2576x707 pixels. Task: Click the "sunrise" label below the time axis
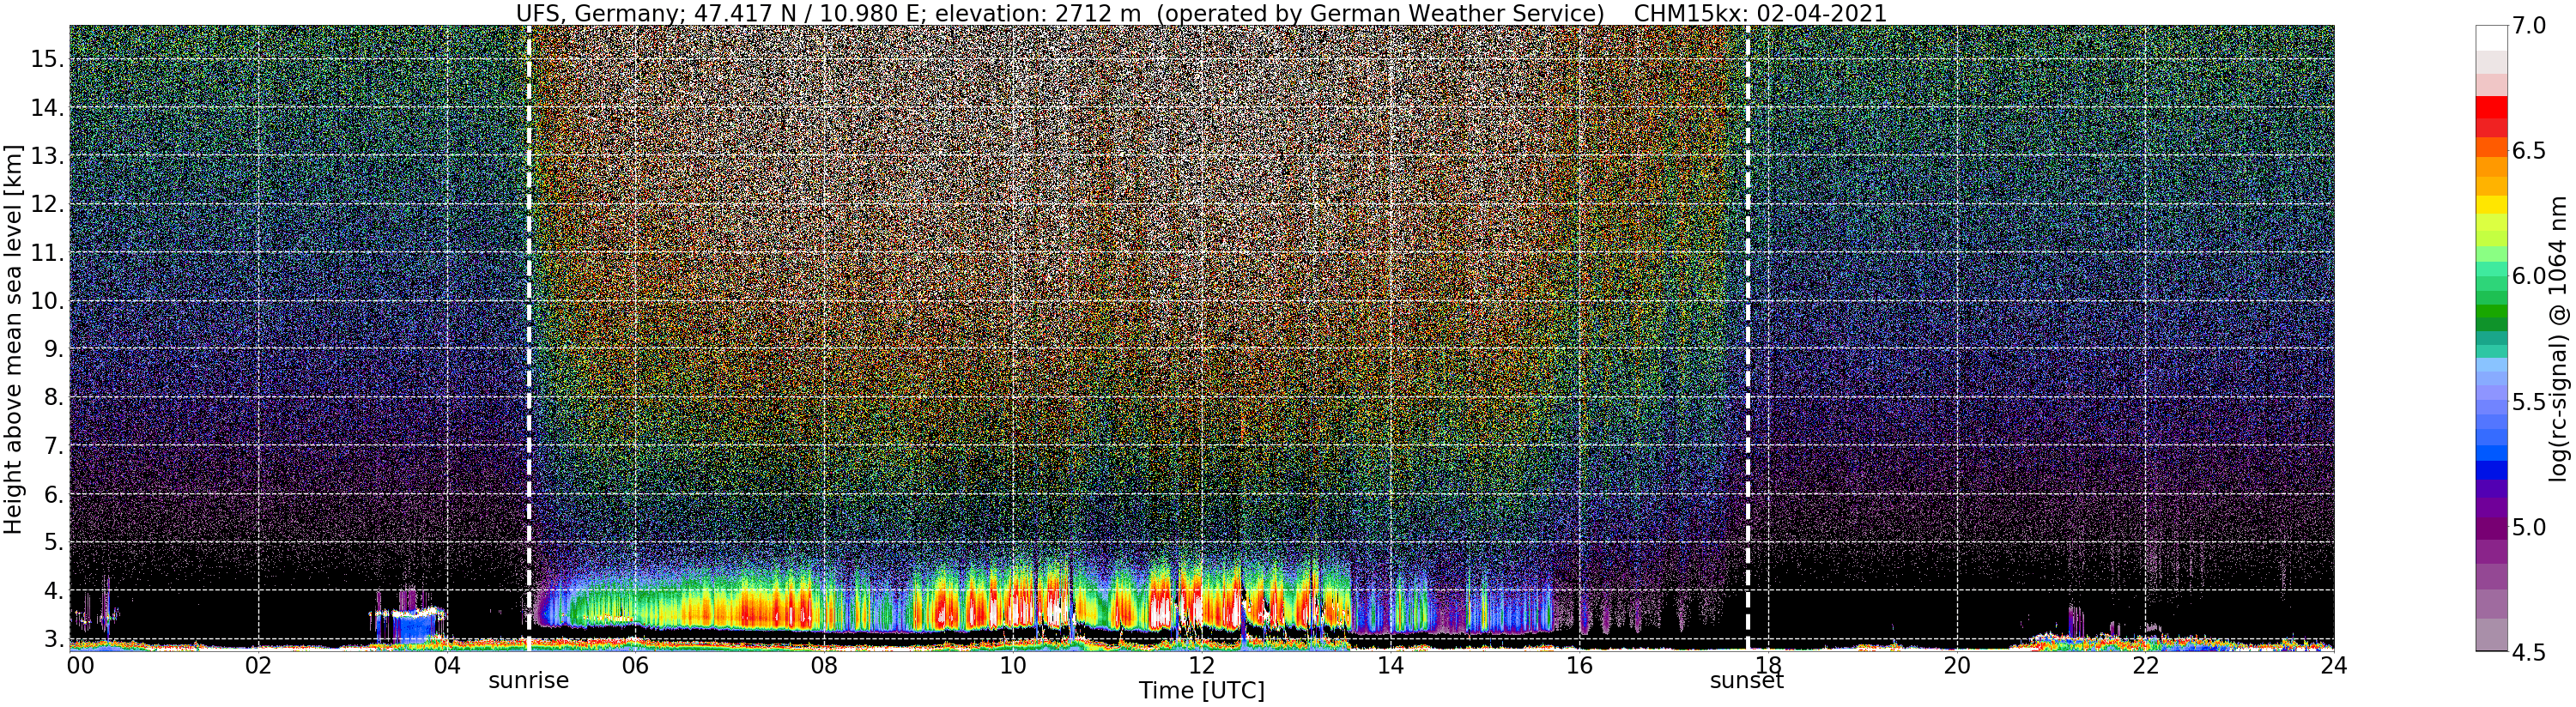click(528, 681)
